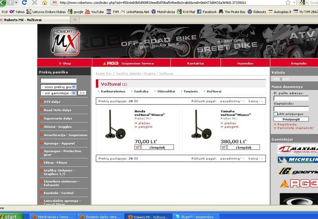
Task: Open 'Akiniai--Goggles' category
Action: tap(58, 127)
